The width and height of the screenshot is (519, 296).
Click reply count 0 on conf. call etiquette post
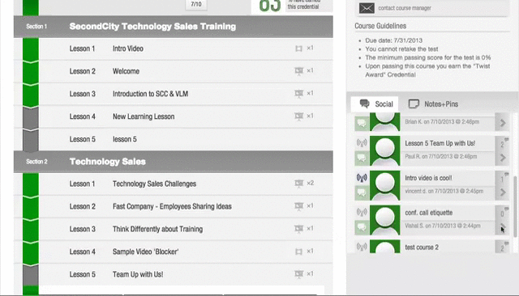pyautogui.click(x=503, y=214)
